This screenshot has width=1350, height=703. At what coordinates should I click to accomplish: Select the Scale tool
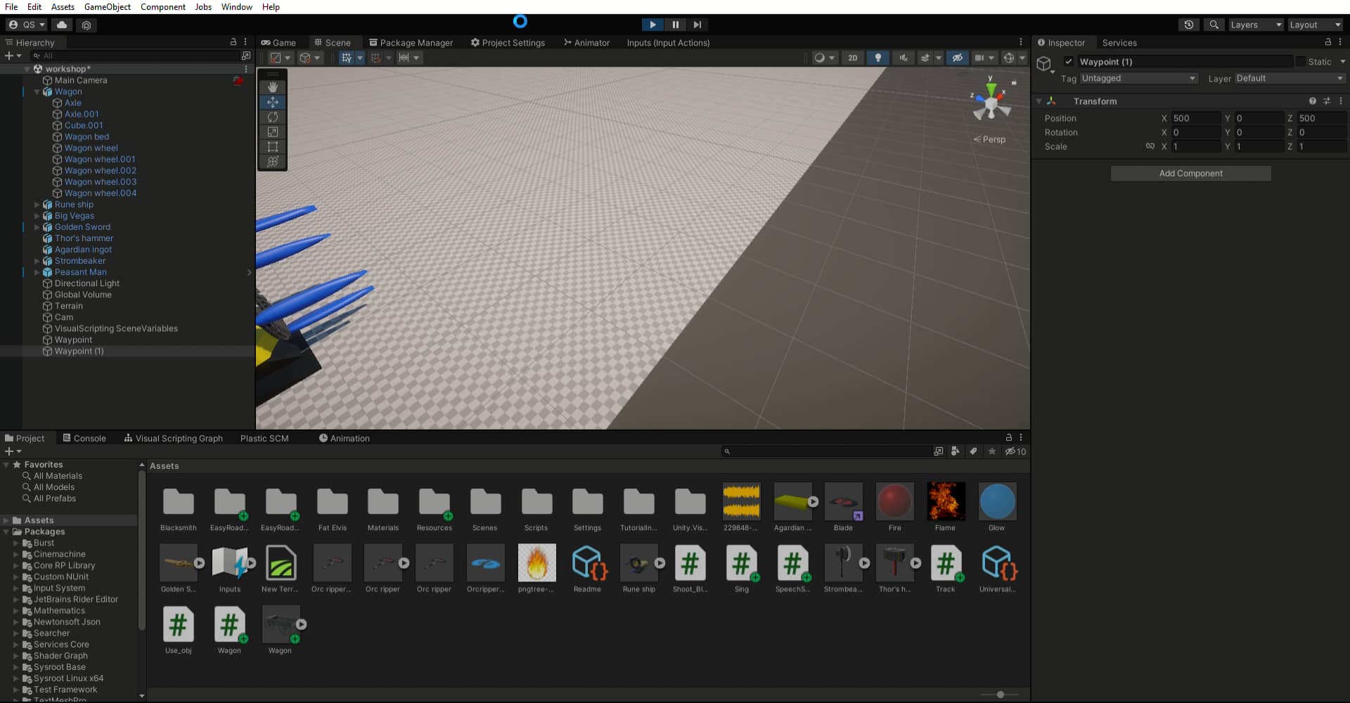tap(273, 131)
